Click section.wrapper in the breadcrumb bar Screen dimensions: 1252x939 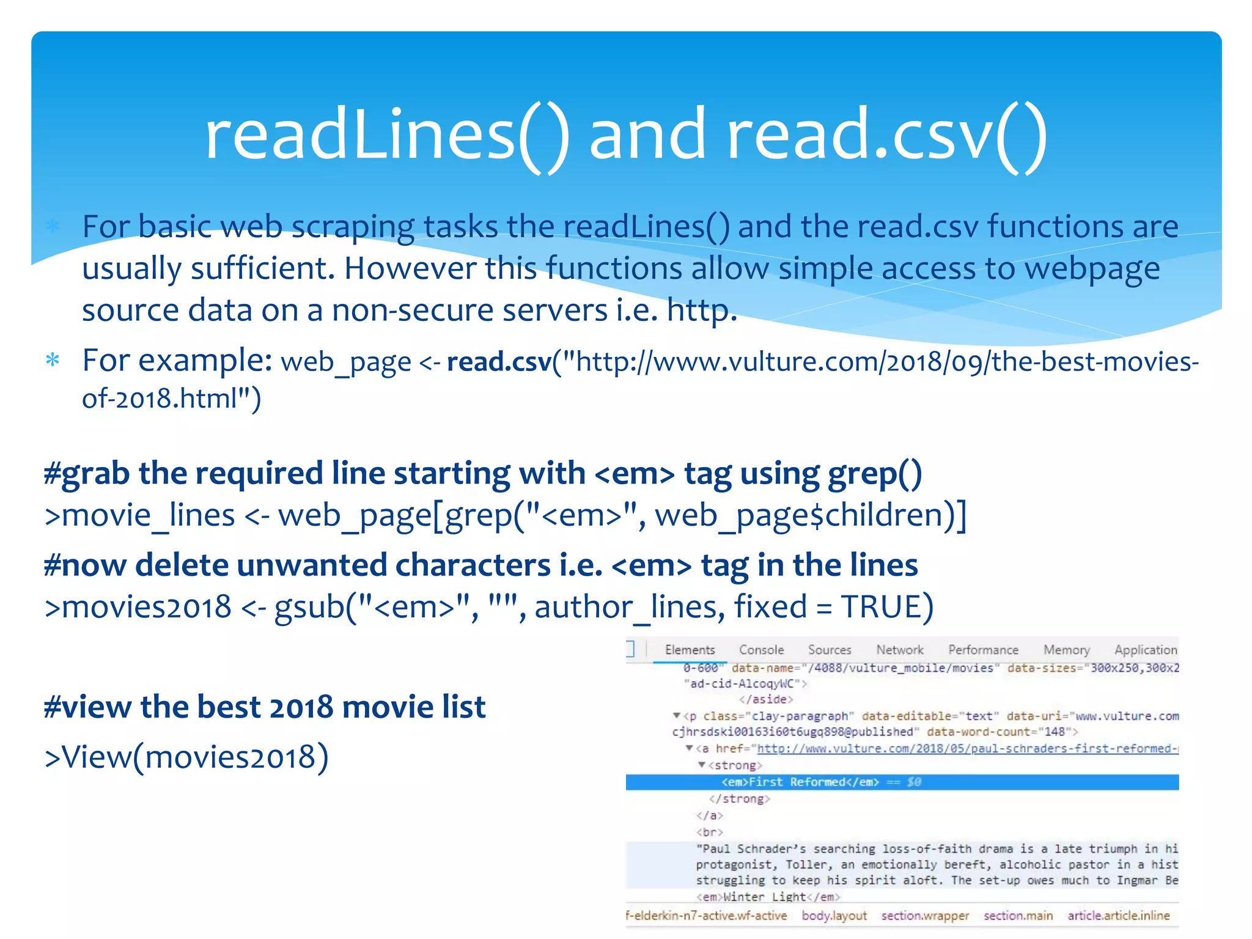[x=925, y=915]
